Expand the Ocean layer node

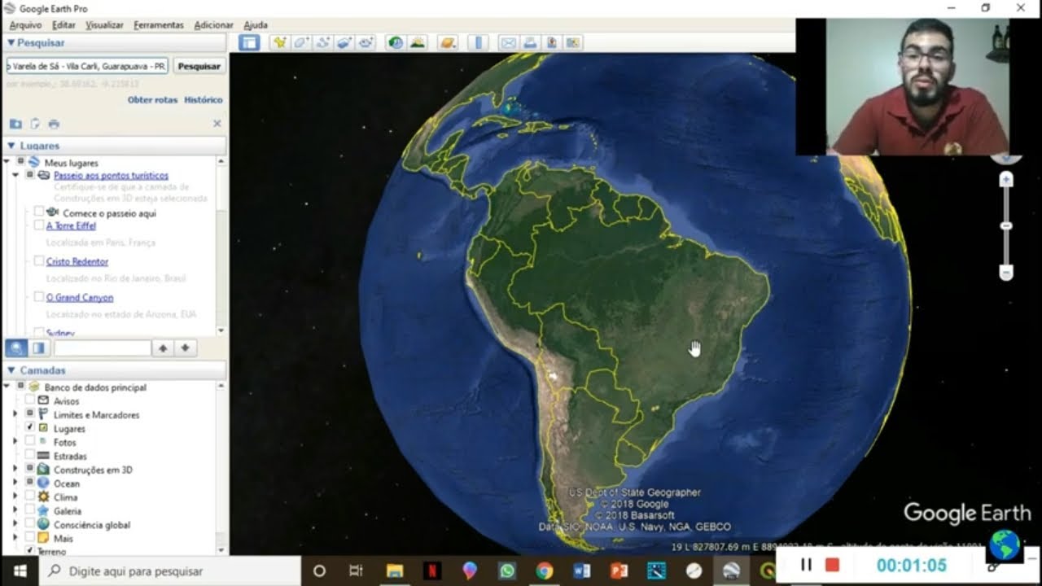(15, 483)
